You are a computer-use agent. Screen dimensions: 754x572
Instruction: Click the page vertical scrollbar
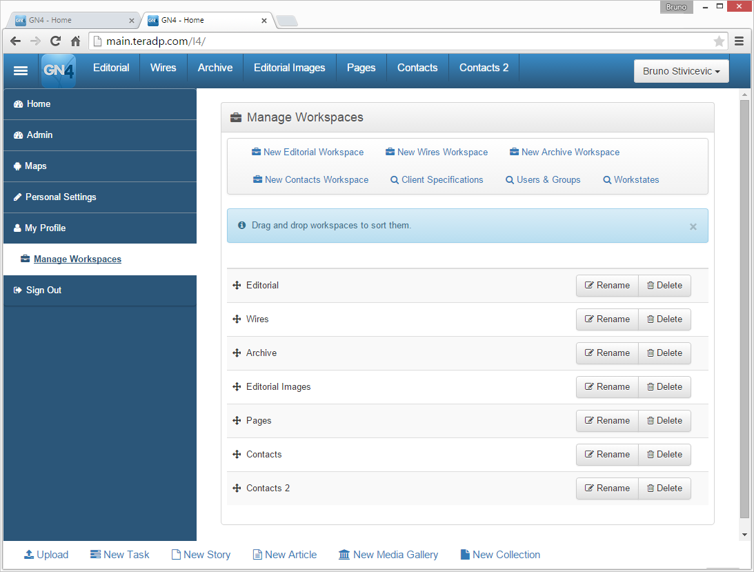click(x=744, y=308)
